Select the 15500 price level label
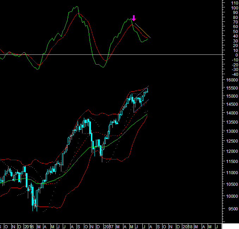The height and width of the screenshot is (229, 239). tap(232, 88)
